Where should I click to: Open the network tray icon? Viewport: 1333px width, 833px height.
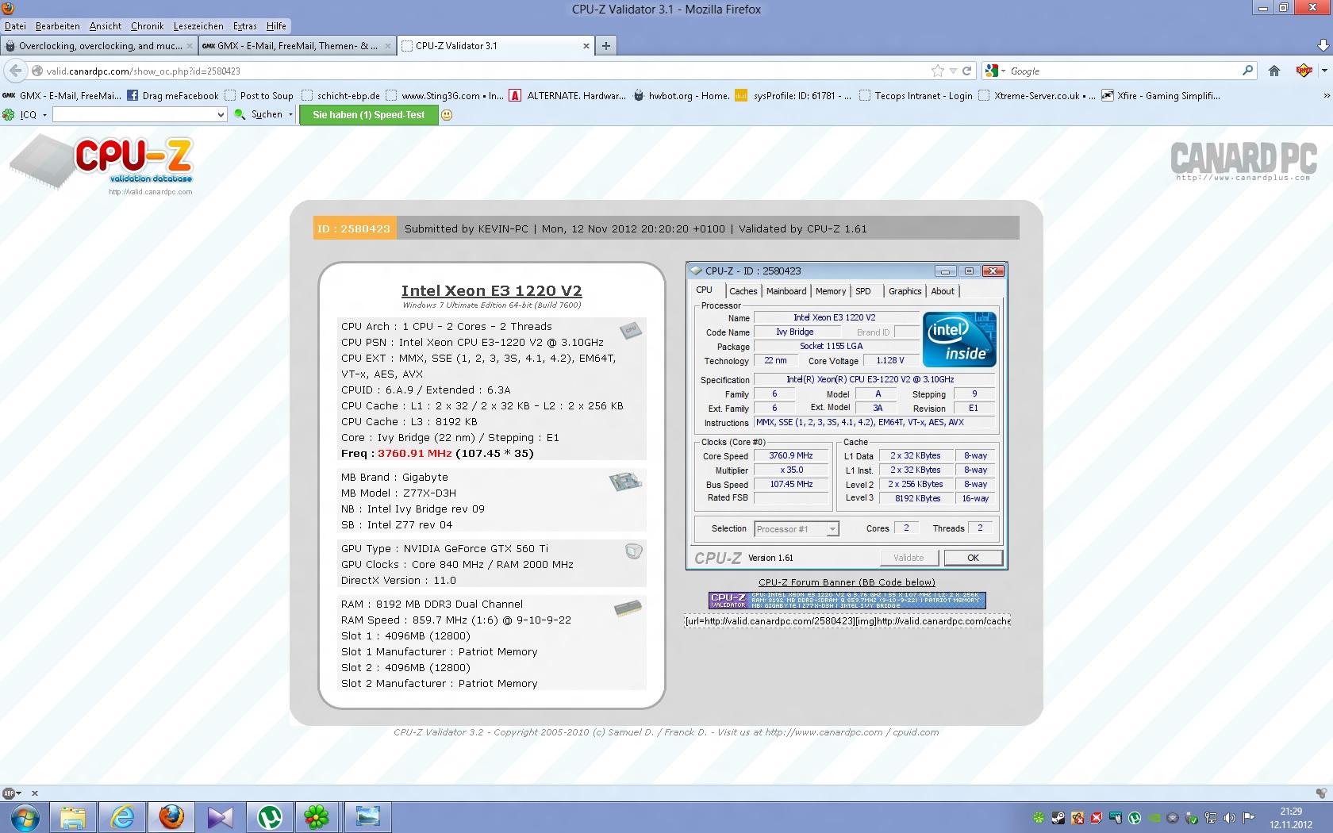point(1211,817)
